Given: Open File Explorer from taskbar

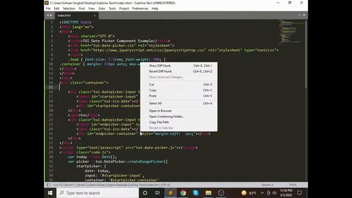Looking at the screenshot, I should click(x=208, y=193).
